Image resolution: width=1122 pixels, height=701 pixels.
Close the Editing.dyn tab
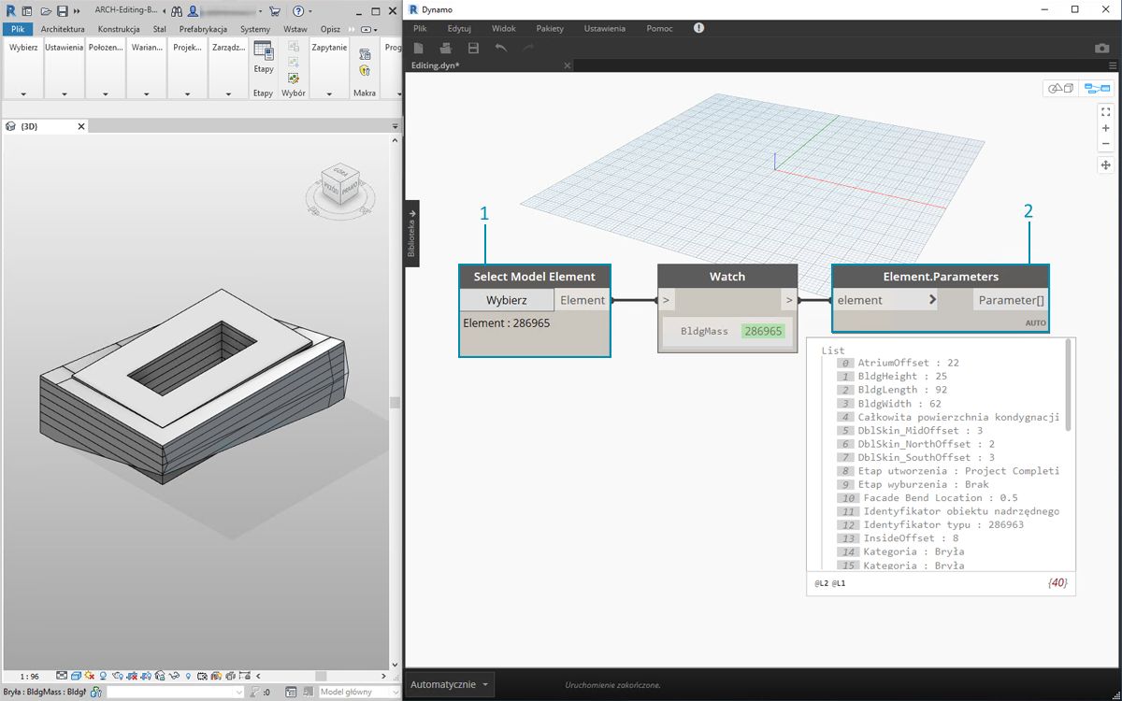[x=567, y=66]
